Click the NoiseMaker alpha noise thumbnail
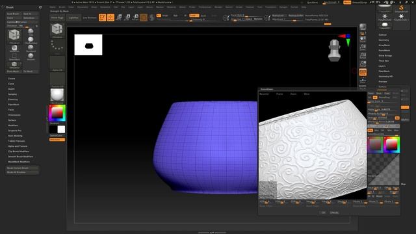This screenshot has height=234, width=416. 268,190
